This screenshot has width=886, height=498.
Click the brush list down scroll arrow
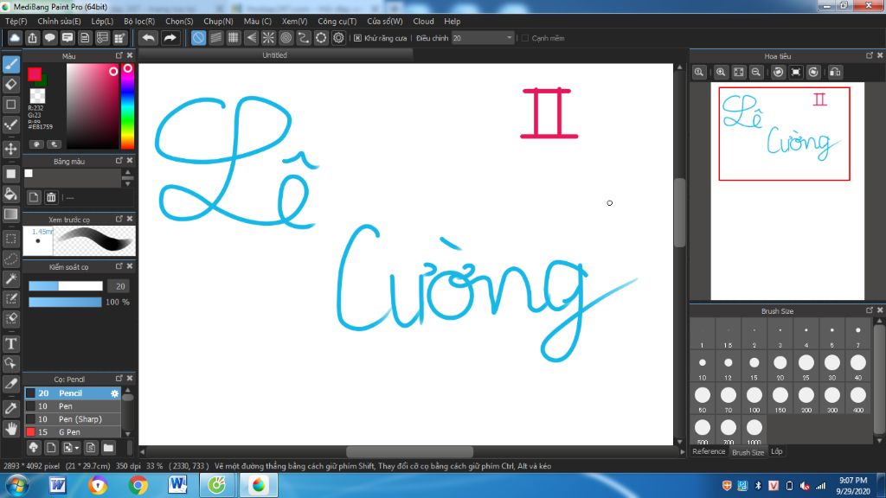[x=128, y=434]
